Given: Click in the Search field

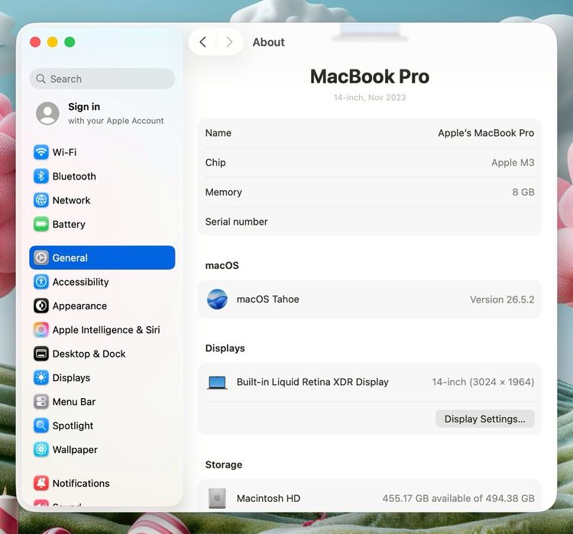Looking at the screenshot, I should pos(102,79).
